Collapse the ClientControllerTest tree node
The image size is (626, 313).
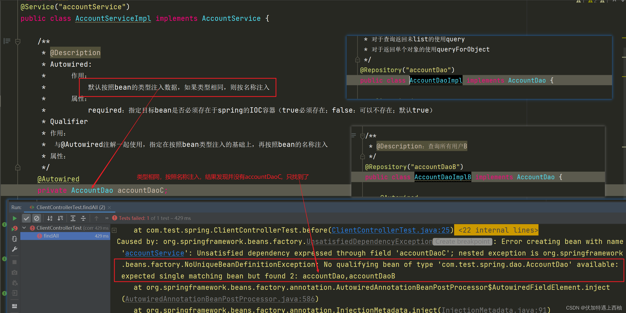(x=24, y=228)
